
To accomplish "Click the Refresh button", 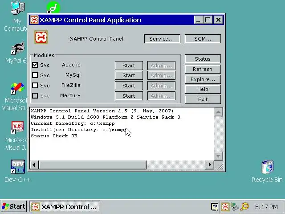I will (x=203, y=69).
